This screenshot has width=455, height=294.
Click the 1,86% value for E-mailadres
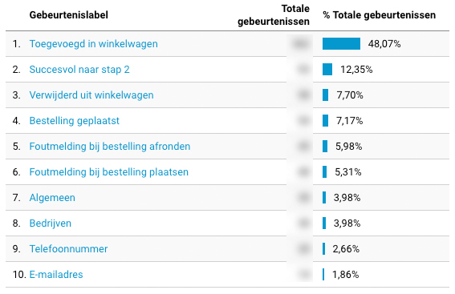(345, 274)
